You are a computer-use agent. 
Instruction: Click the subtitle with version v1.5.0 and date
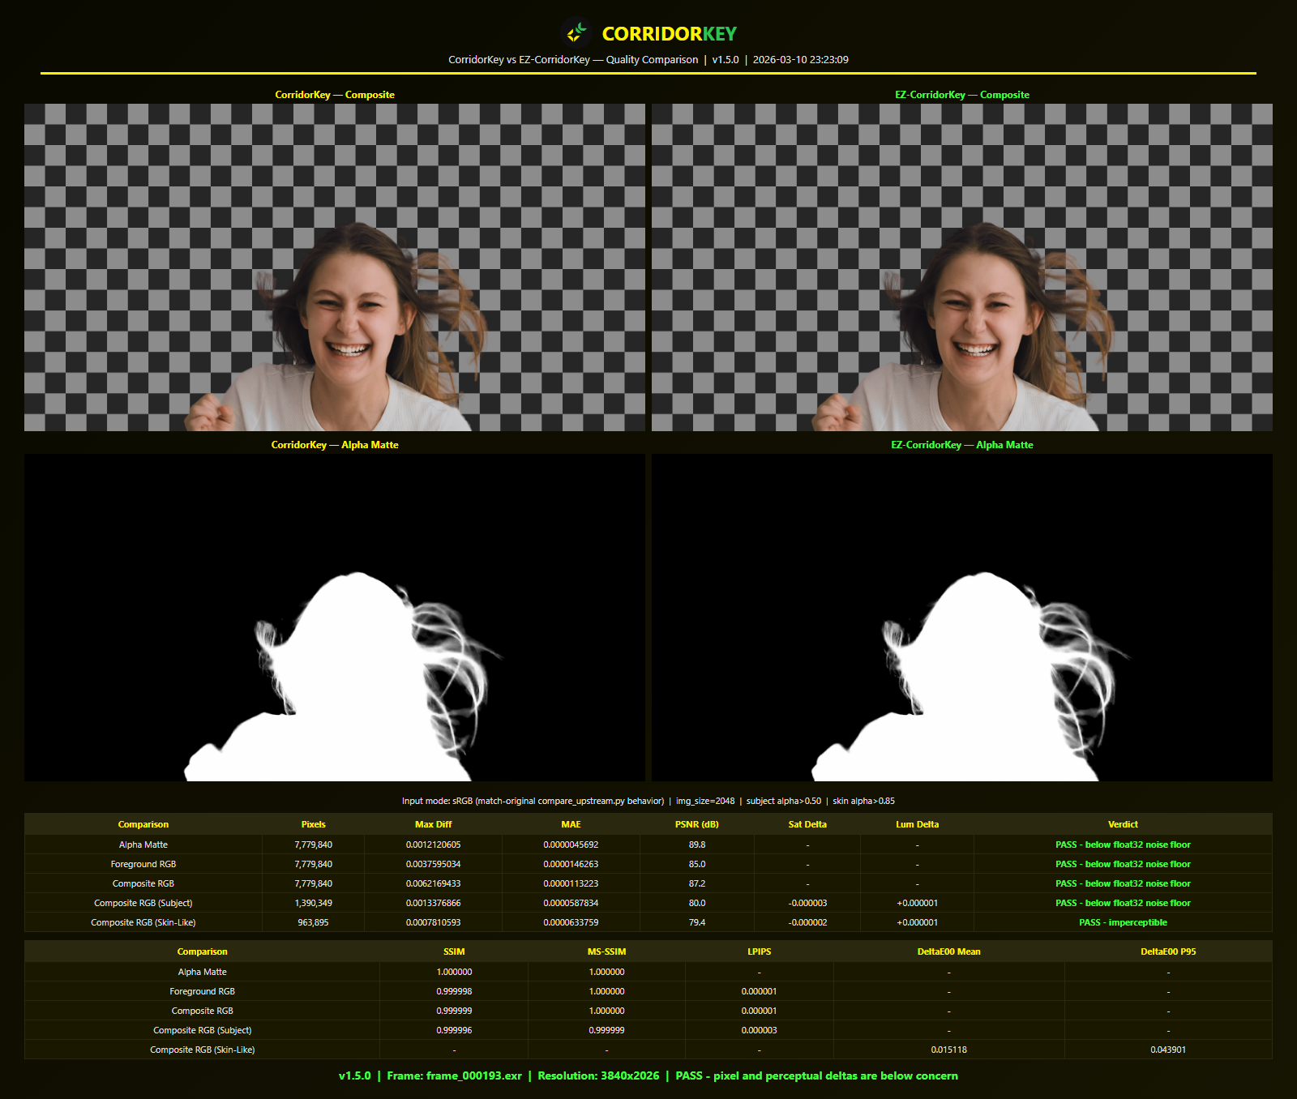point(648,60)
